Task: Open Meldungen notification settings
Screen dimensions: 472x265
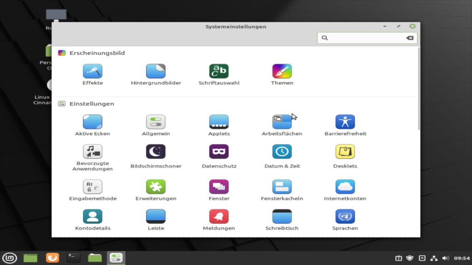Action: coord(219,220)
